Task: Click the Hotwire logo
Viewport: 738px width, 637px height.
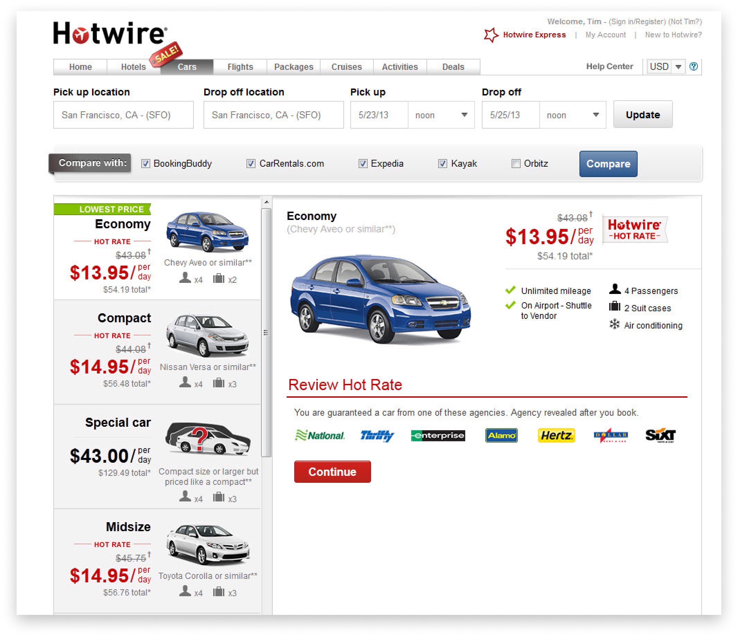Action: (110, 33)
